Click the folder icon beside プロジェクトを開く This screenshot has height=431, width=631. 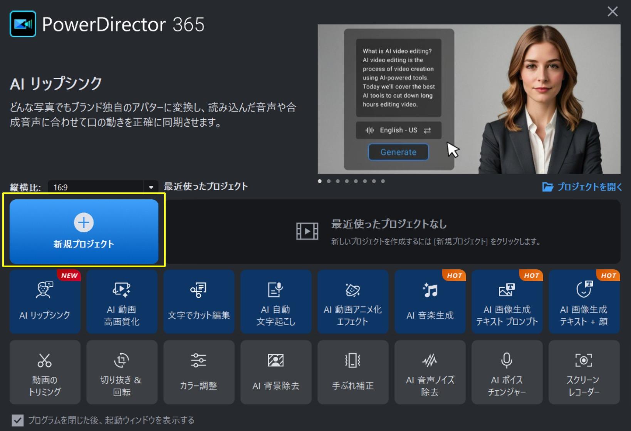click(547, 187)
